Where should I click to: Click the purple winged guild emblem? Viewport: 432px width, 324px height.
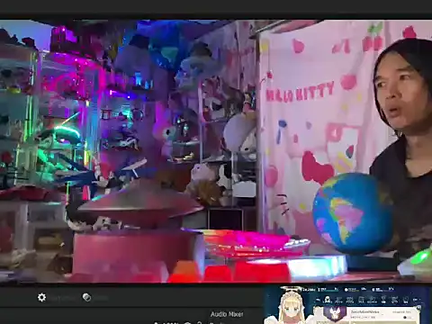coord(335,313)
